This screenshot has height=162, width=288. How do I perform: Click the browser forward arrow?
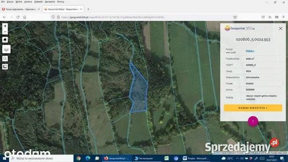[11, 17]
